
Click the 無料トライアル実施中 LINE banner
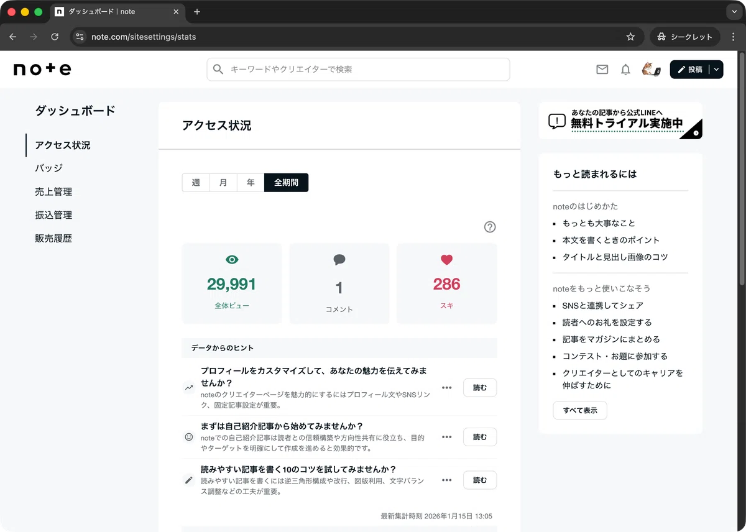tap(620, 121)
